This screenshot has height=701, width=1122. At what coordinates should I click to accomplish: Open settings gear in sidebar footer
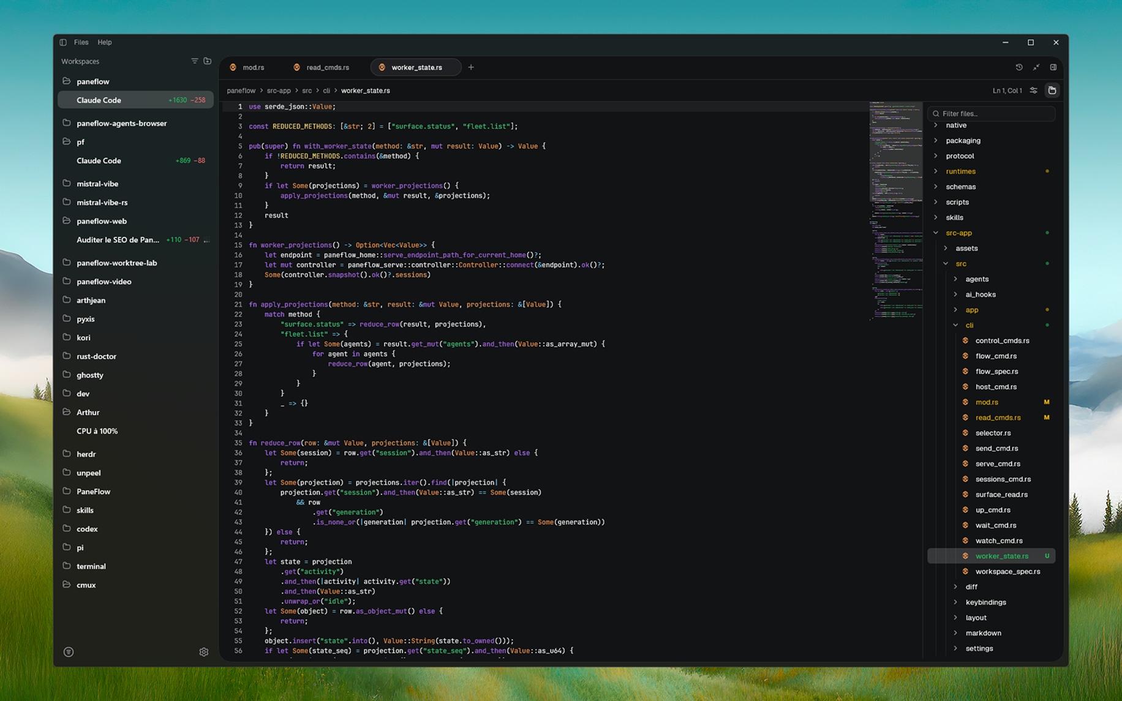tap(204, 652)
